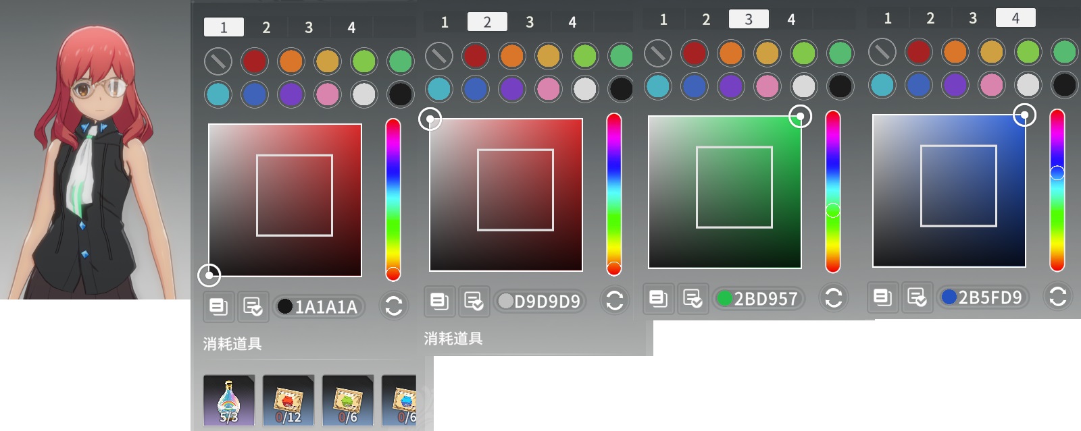Switch to tab 4 in the 2BD957 panel
The height and width of the screenshot is (431, 1081).
point(791,20)
